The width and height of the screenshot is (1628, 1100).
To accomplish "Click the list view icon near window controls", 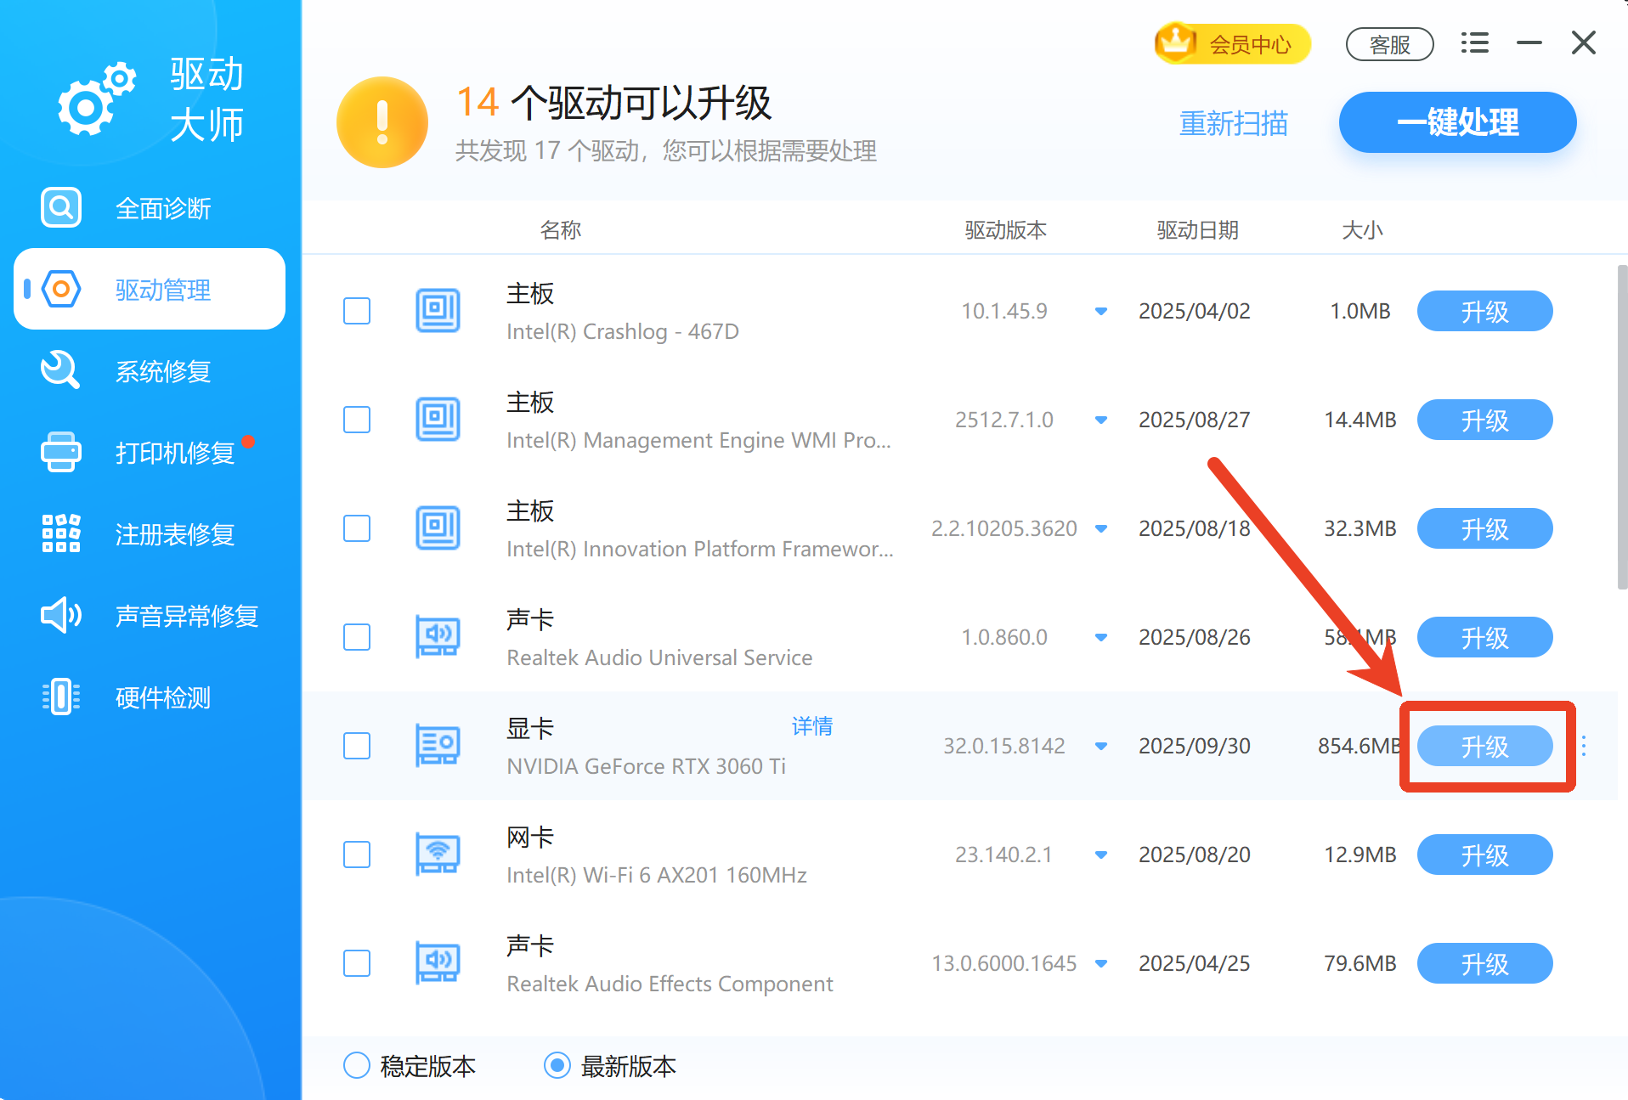I will (1474, 42).
